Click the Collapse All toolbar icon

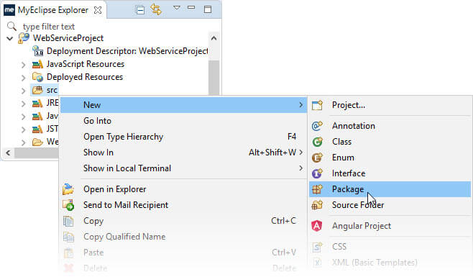click(140, 10)
